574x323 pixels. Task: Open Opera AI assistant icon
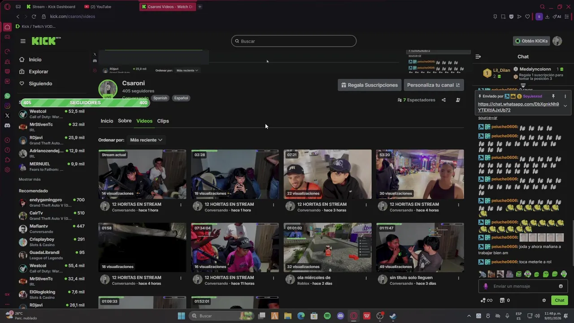557,17
